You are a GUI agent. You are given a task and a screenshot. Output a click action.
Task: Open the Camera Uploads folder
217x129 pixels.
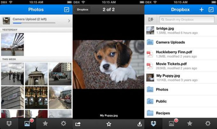point(181,42)
